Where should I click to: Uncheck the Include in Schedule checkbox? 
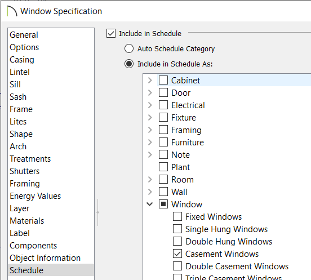click(111, 33)
